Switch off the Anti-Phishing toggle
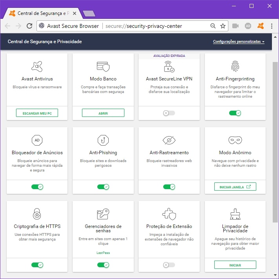This screenshot has height=279, width=279. point(103,187)
